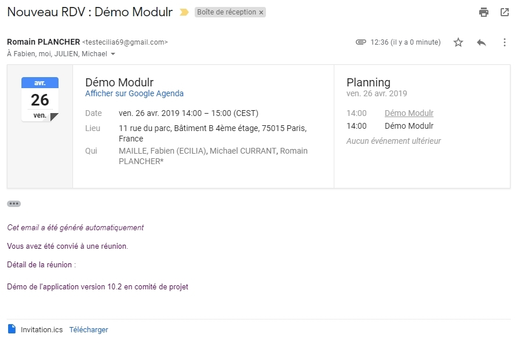
Task: Open the three-dot more options menu
Action: (x=504, y=42)
